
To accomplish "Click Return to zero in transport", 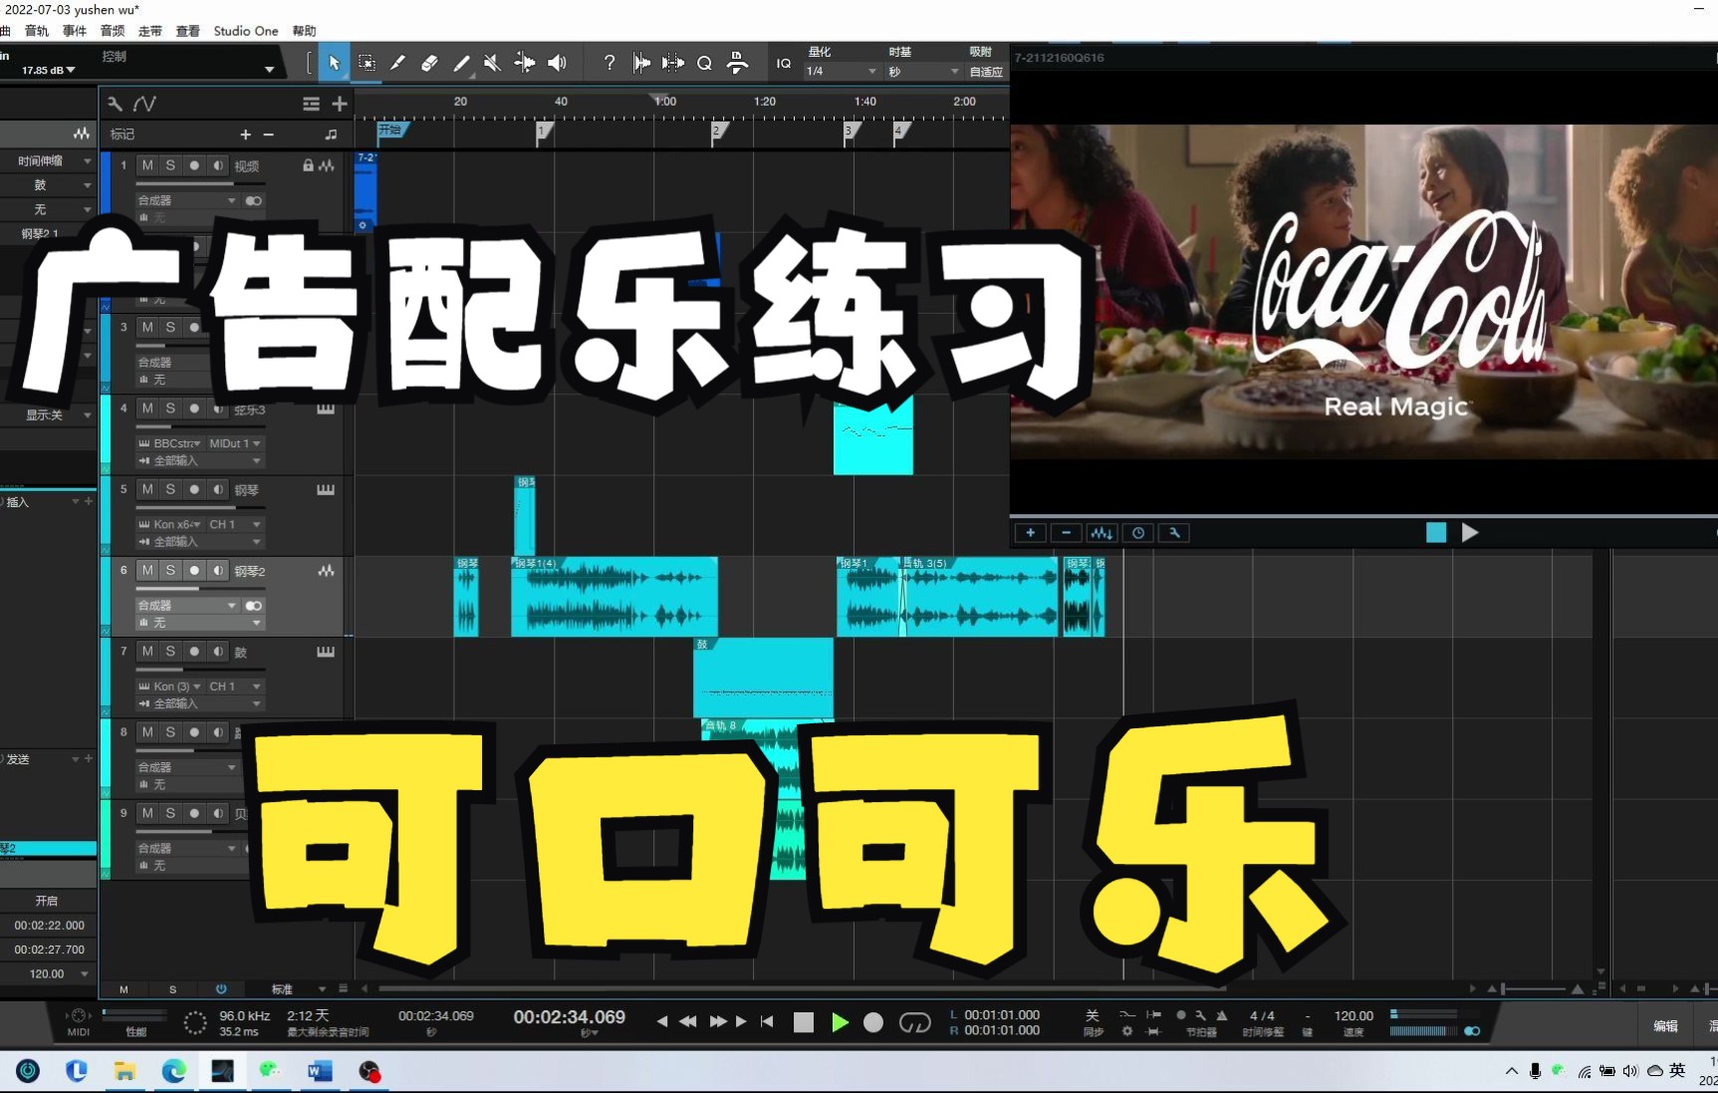I will [767, 1021].
